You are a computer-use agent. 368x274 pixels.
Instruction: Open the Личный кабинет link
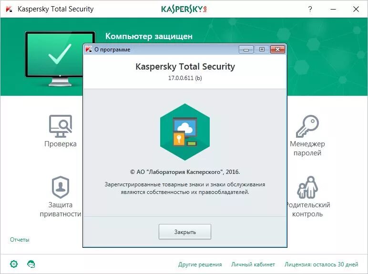253,264
